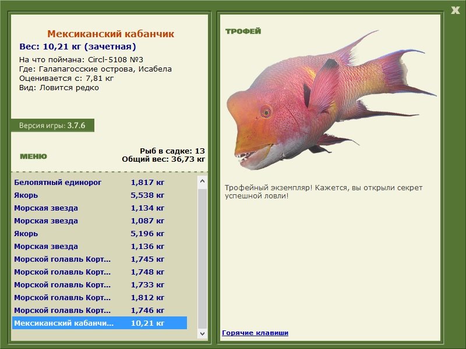
Task: Select Морская звезда weighing 1,136 кг
Action: coord(100,246)
